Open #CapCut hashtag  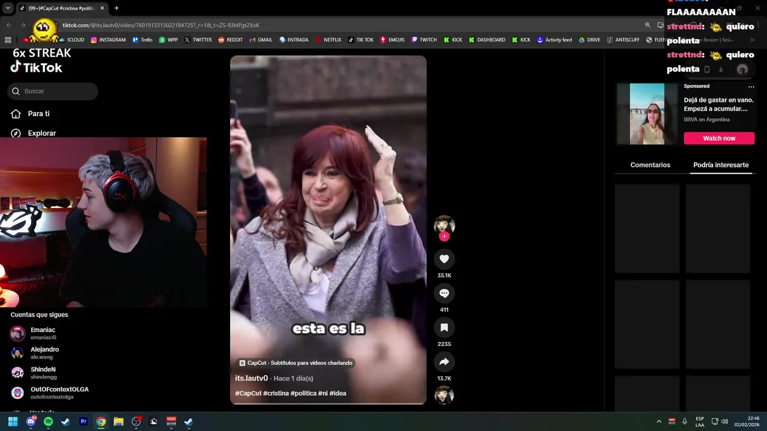(248, 393)
